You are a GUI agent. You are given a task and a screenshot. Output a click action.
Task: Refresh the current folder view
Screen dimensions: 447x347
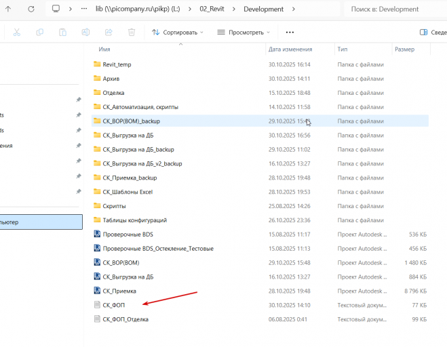(31, 9)
